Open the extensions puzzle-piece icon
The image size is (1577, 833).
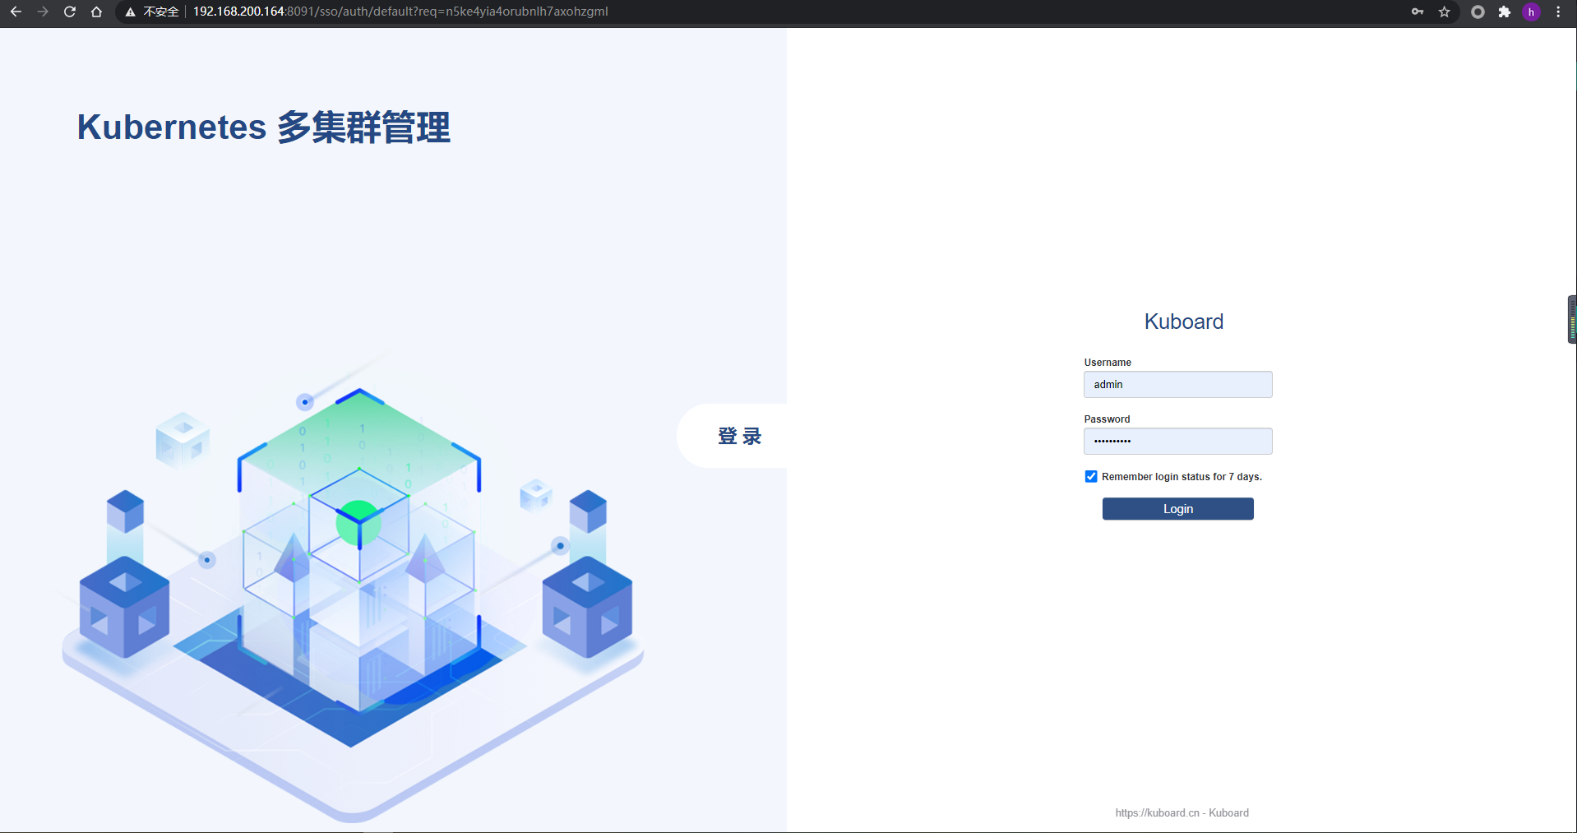1505,12
